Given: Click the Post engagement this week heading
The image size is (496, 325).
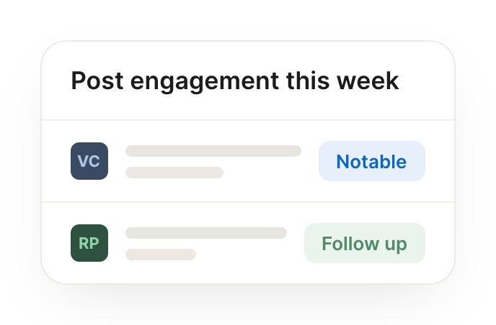Looking at the screenshot, I should coord(235,81).
